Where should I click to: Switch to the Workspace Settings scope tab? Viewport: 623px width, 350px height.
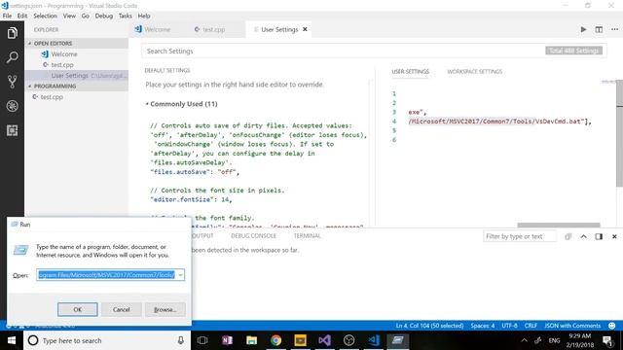pyautogui.click(x=474, y=71)
